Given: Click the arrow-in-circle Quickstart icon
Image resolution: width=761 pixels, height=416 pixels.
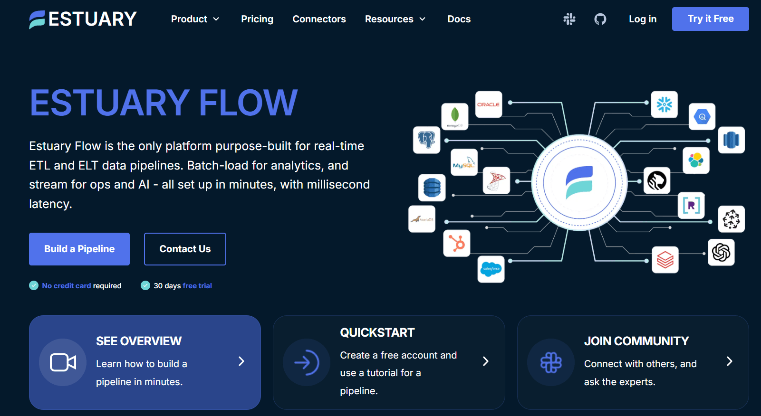Looking at the screenshot, I should 307,362.
